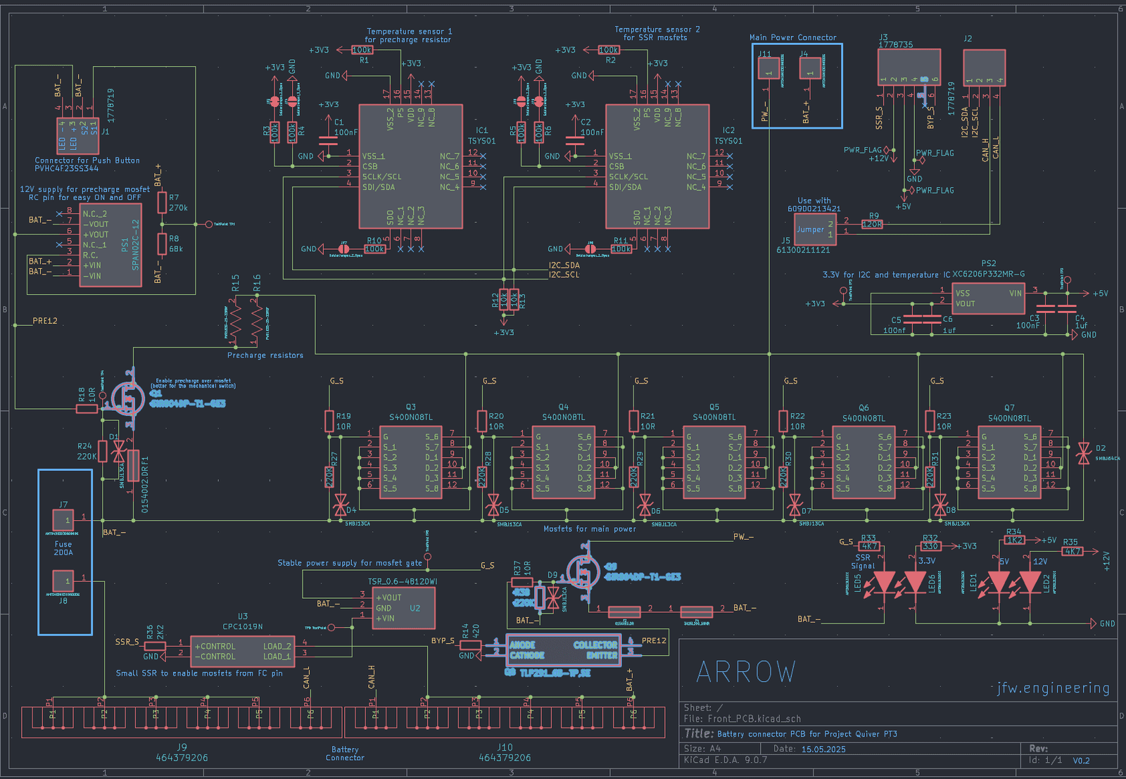The width and height of the screenshot is (1126, 779).
Task: Select the IC2 TSYS01 temperature sensor symbol
Action: (657, 167)
